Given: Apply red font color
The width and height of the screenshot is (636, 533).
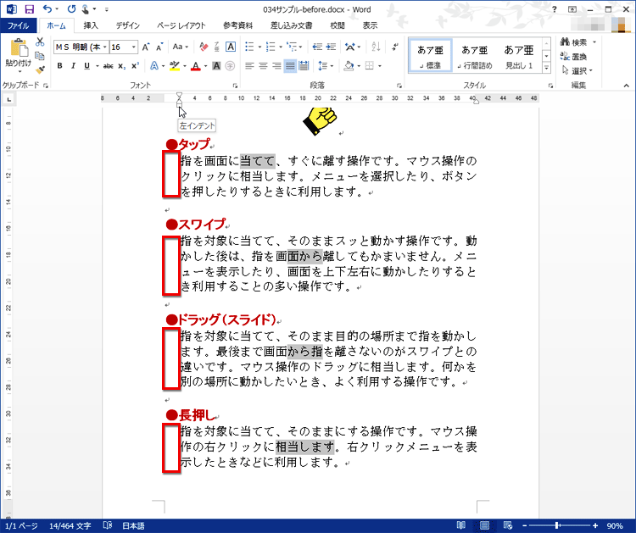Looking at the screenshot, I should 196,65.
